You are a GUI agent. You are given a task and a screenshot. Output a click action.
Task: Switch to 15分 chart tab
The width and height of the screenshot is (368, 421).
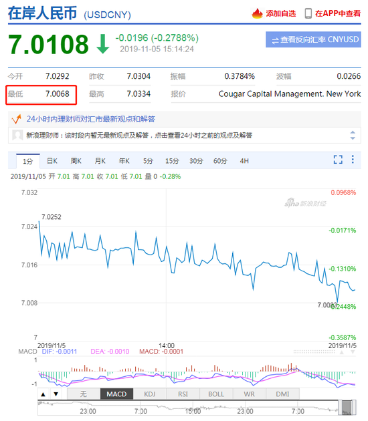172,161
